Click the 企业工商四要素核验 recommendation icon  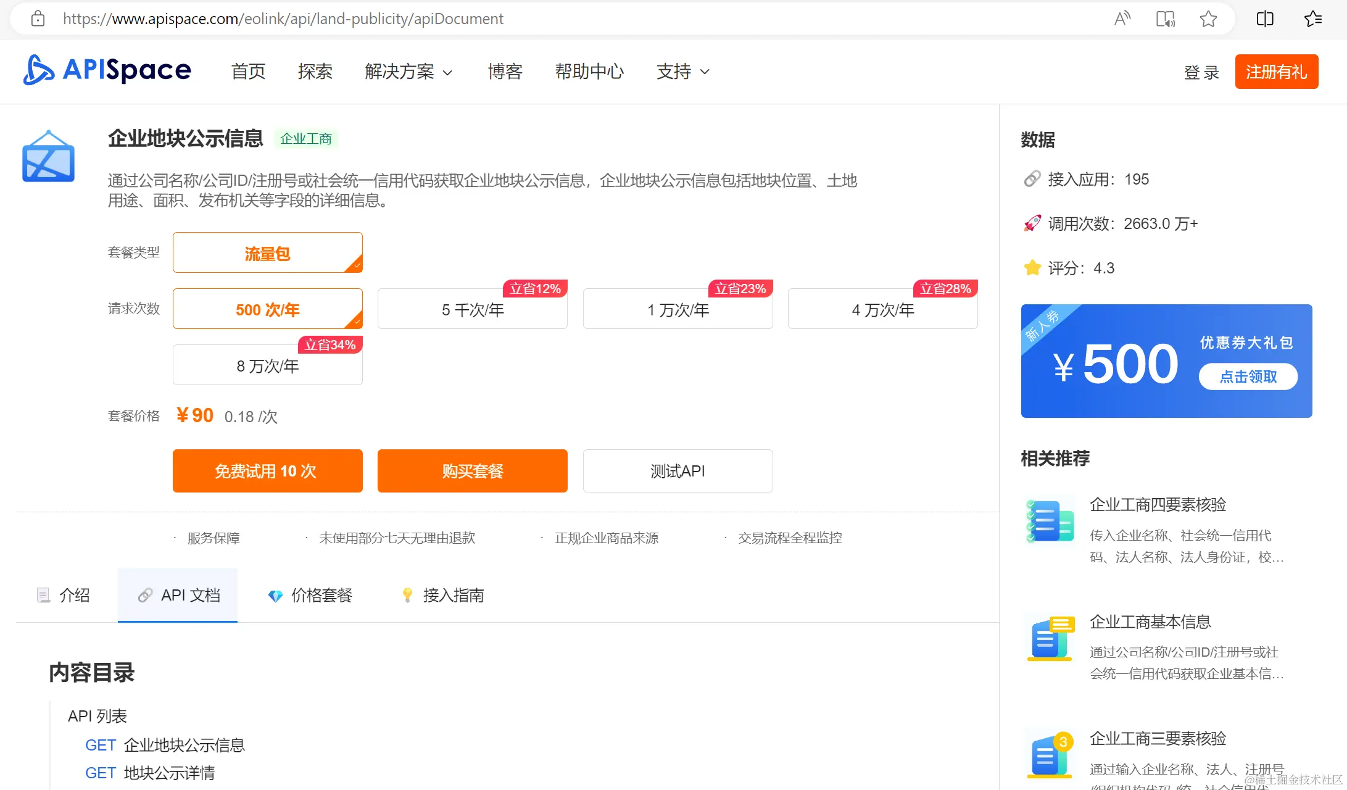1050,521
